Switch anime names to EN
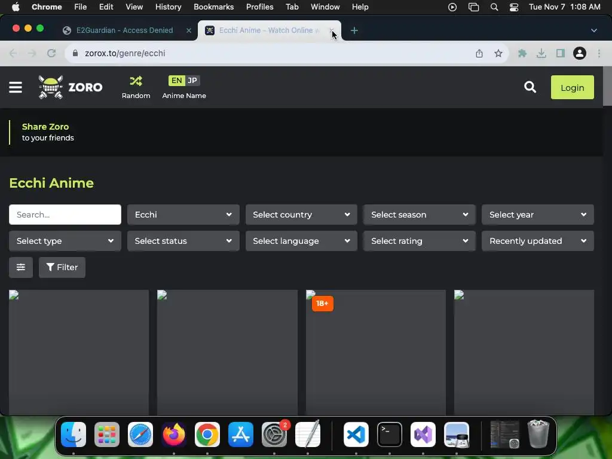This screenshot has height=459, width=612. tap(176, 81)
